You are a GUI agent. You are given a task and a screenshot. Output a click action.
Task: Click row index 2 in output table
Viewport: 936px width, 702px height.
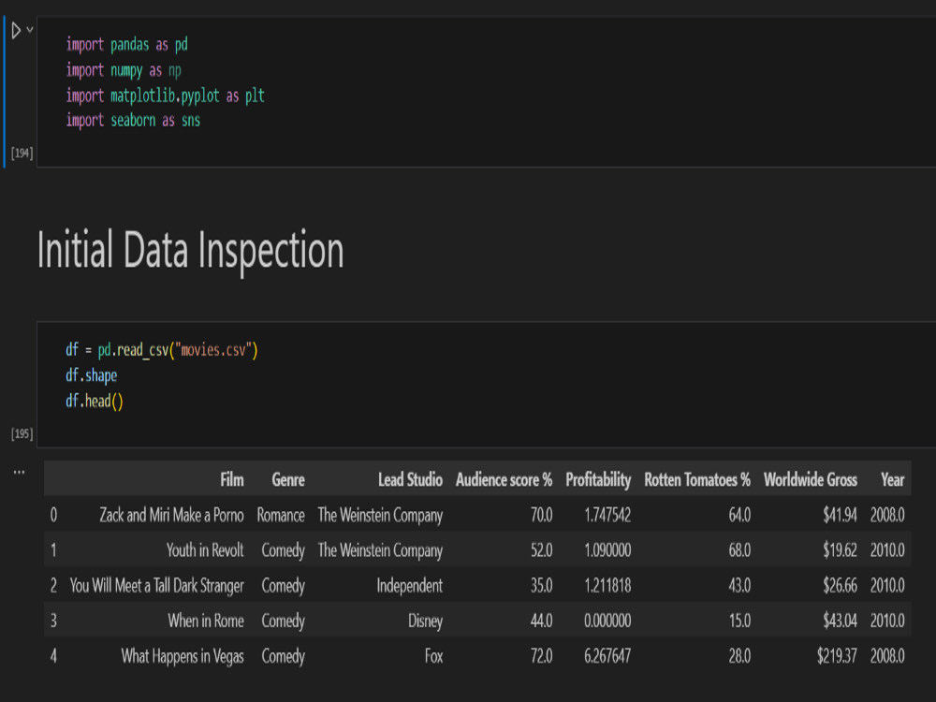click(53, 586)
